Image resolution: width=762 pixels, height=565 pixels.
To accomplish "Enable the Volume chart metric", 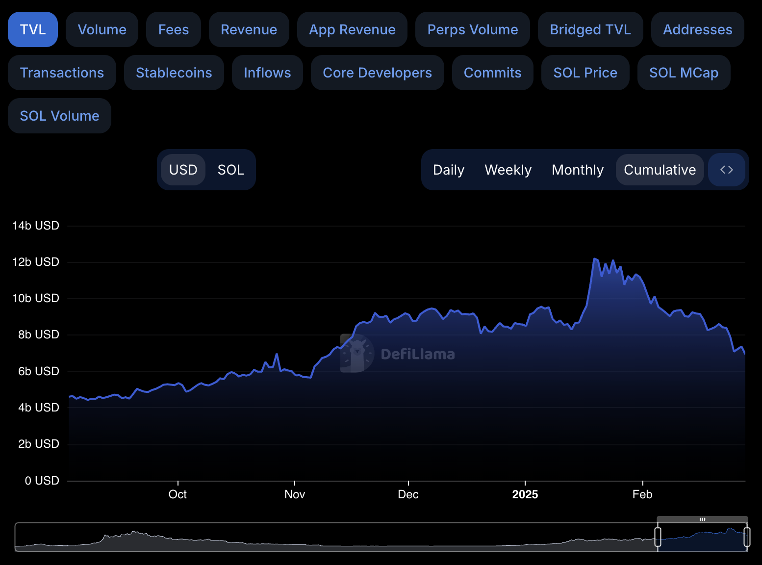I will pos(102,29).
